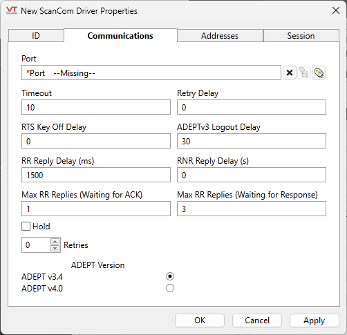Click the ADEPTv3 Logout Delay label
Screen dimensions: 347x335
tap(218, 127)
